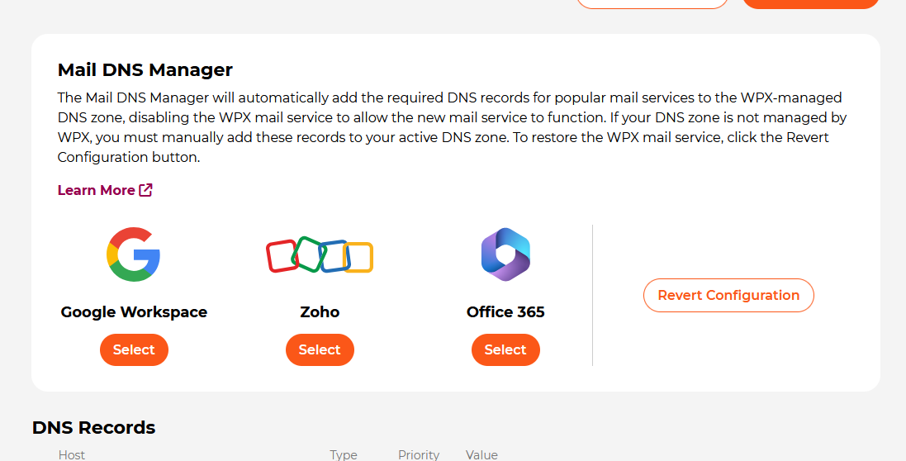Click the external link icon beside Learn More
Image resolution: width=906 pixels, height=461 pixels.
pos(145,190)
